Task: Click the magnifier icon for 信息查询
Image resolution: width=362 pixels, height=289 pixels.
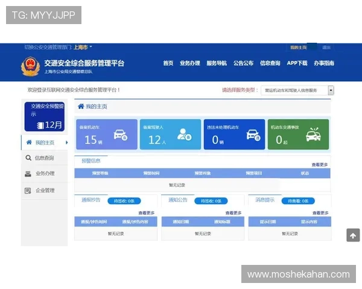Action: [x=28, y=158]
